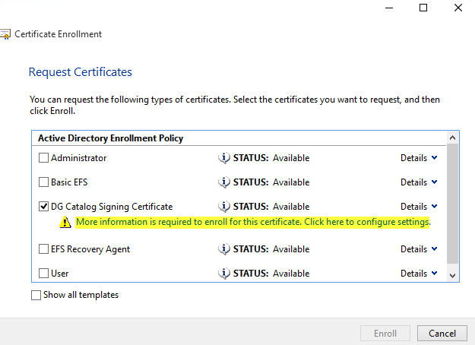Enable the Show all templates checkbox
Image resolution: width=475 pixels, height=345 pixels.
pos(36,295)
